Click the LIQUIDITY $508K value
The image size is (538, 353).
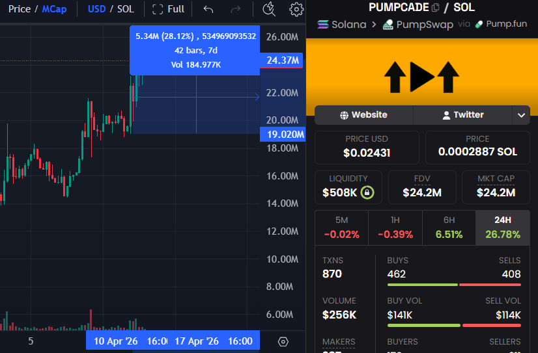(340, 193)
